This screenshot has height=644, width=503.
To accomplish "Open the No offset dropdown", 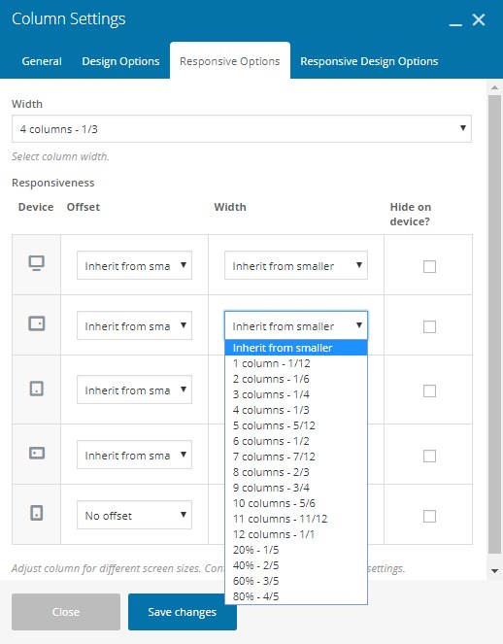I will point(134,515).
